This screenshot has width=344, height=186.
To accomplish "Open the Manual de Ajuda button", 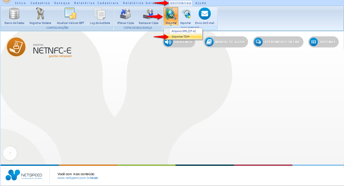I will tap(226, 42).
